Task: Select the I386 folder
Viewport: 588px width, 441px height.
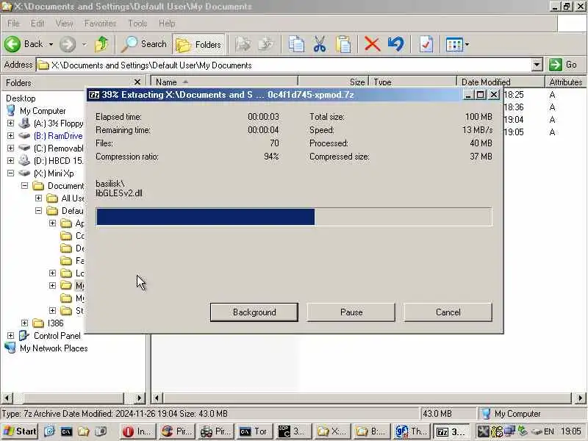Action: 56,323
